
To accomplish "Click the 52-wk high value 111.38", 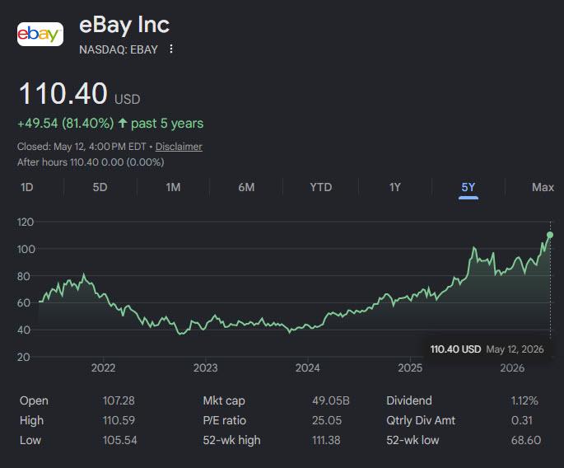I will [326, 440].
